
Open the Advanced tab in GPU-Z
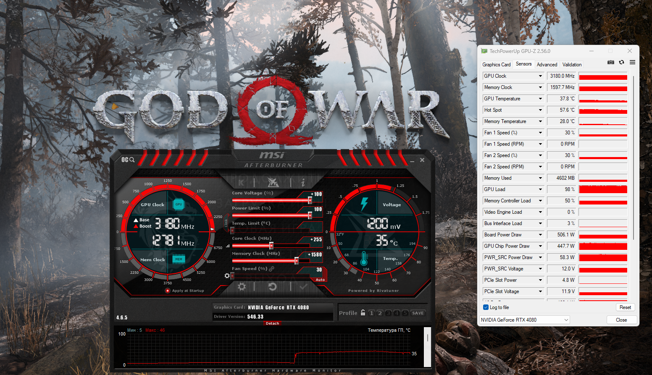[x=547, y=65]
